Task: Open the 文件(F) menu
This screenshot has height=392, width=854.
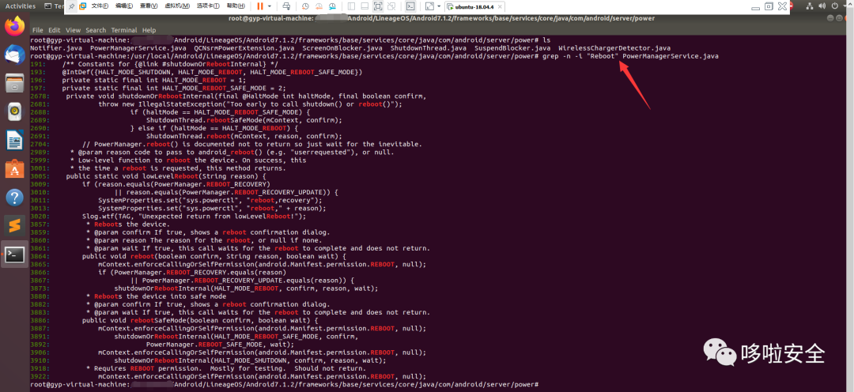Action: click(100, 6)
